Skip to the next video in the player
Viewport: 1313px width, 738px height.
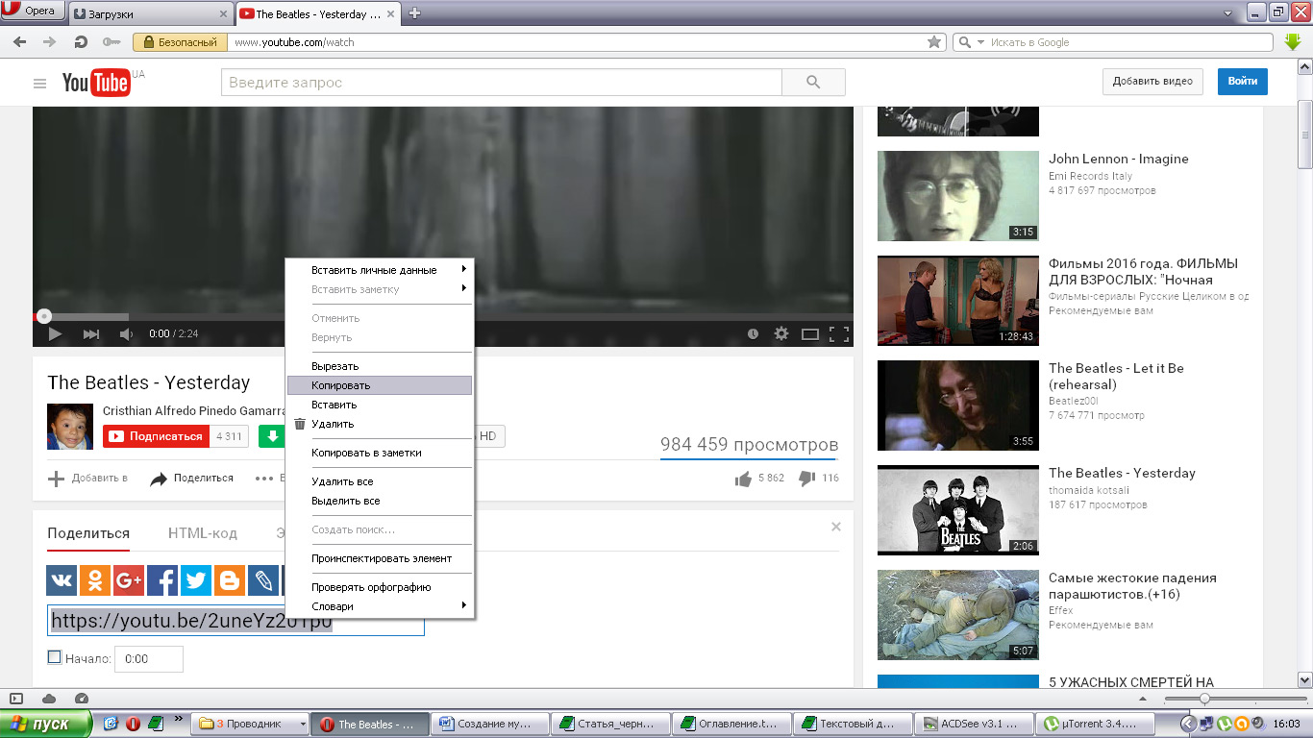click(91, 333)
